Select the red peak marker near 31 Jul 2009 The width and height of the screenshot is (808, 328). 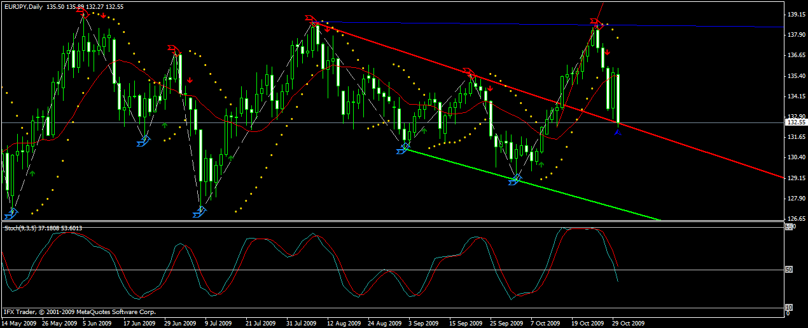pyautogui.click(x=310, y=19)
